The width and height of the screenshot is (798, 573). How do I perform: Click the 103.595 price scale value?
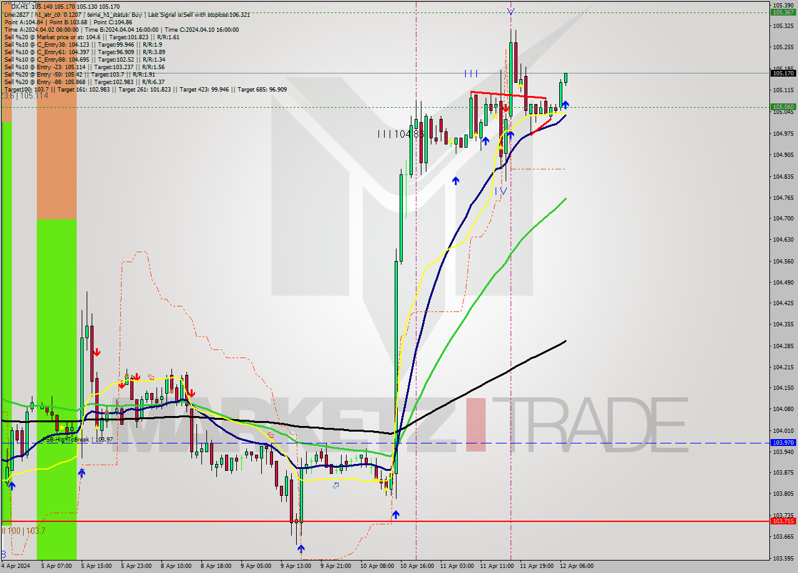(783, 558)
